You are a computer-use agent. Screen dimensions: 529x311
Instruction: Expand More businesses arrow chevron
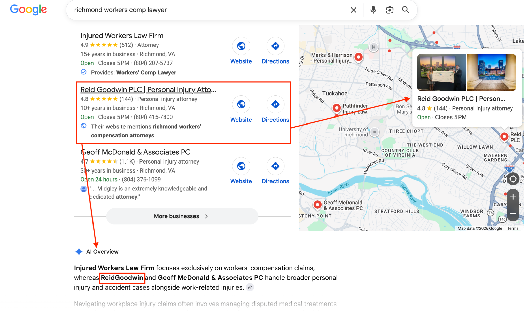(206, 216)
